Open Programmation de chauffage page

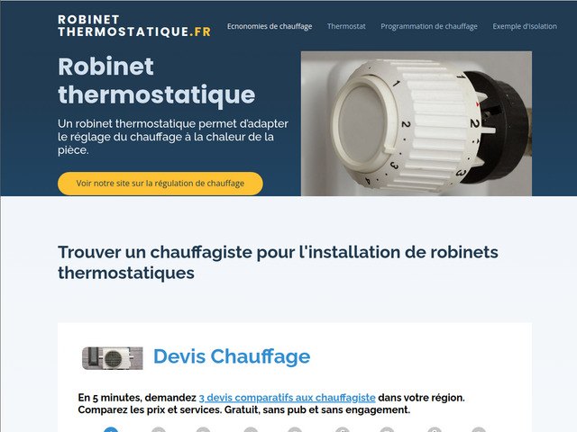click(429, 26)
